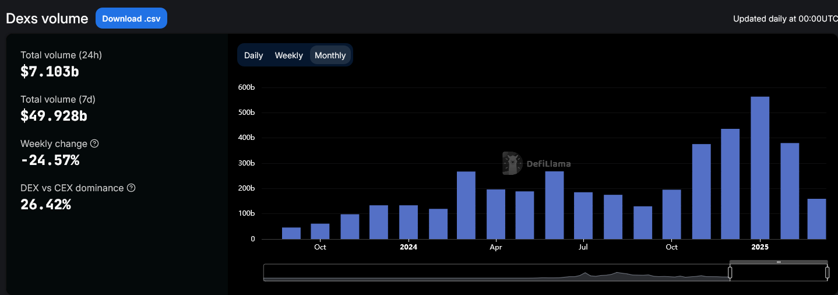Click the selected range grip above the slider
The height and width of the screenshot is (295, 838).
pos(779,262)
